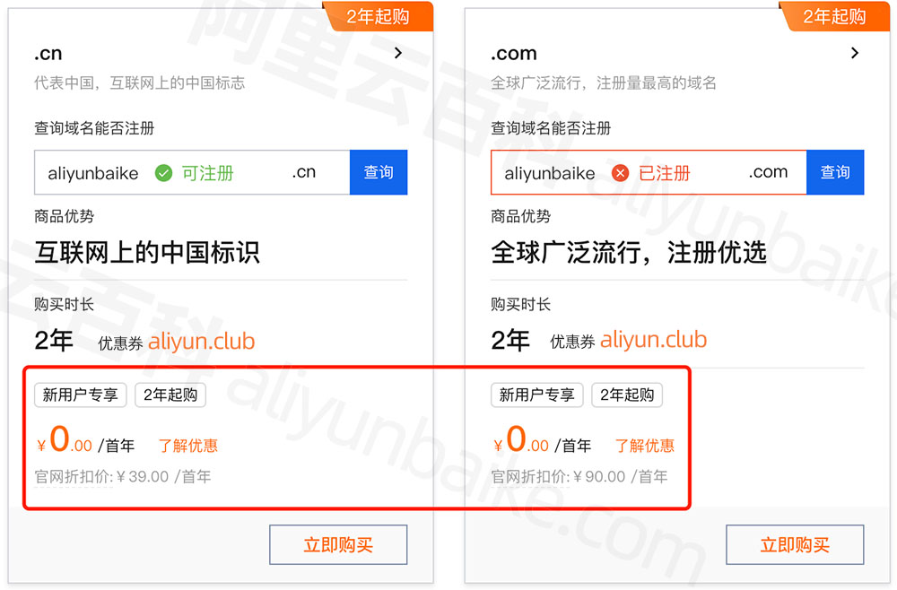The image size is (897, 590).
Task: Click 全球广泛流行，注册优选 heading
Action: (629, 252)
